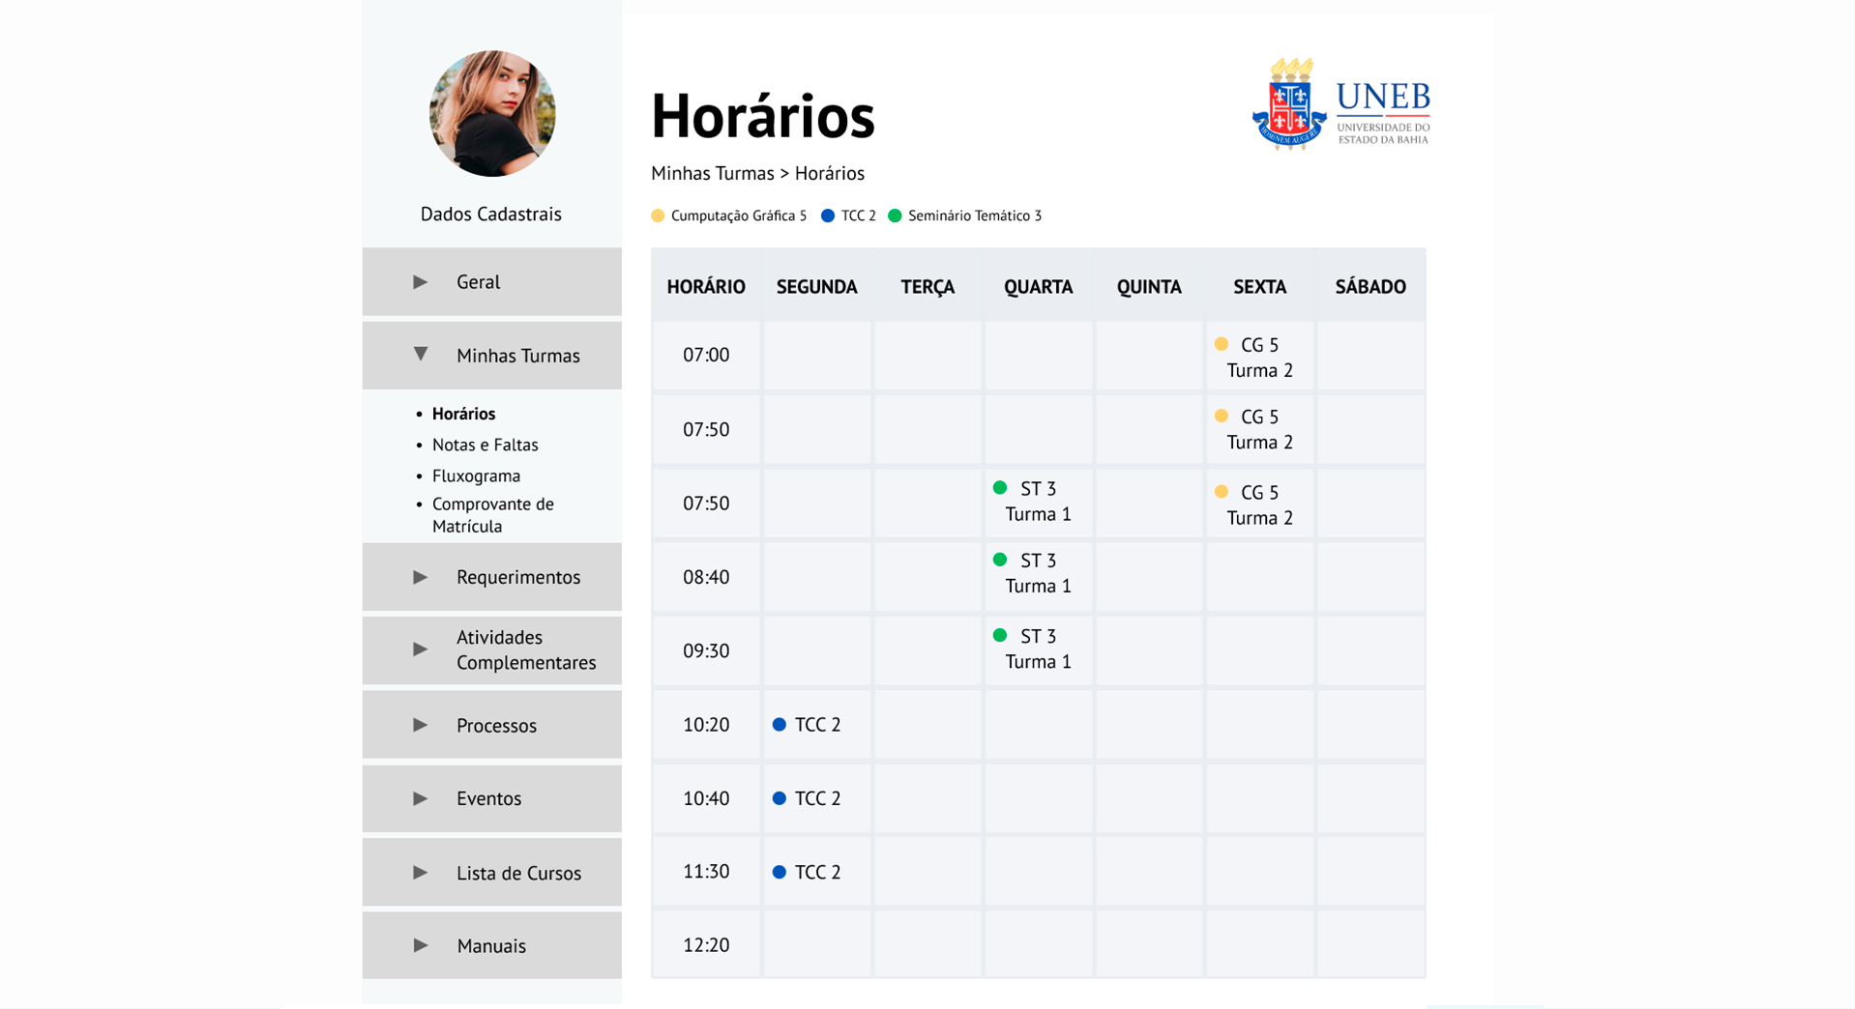Click the Eventos arrow icon
1855x1009 pixels.
click(x=420, y=798)
